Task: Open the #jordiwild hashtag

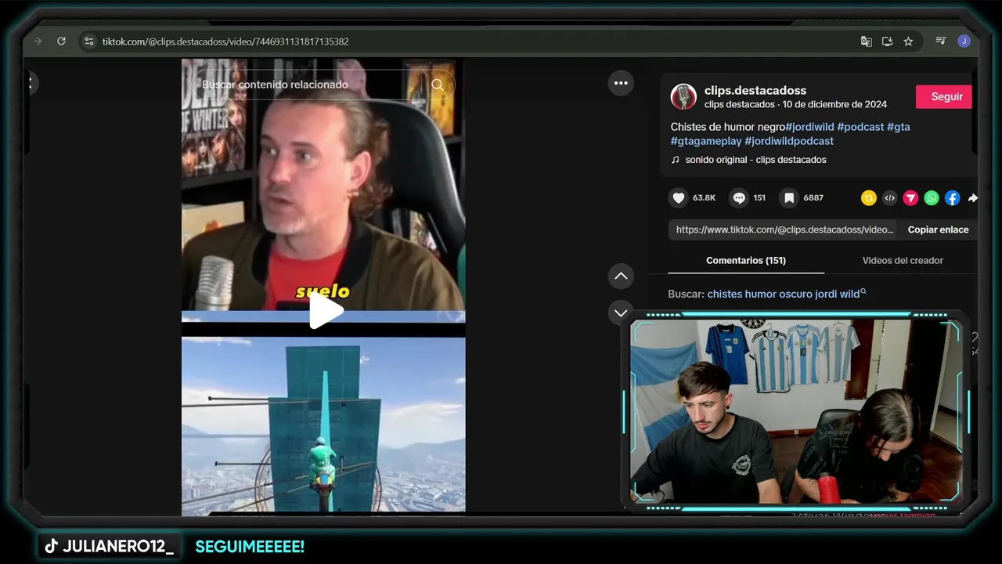Action: (x=809, y=127)
